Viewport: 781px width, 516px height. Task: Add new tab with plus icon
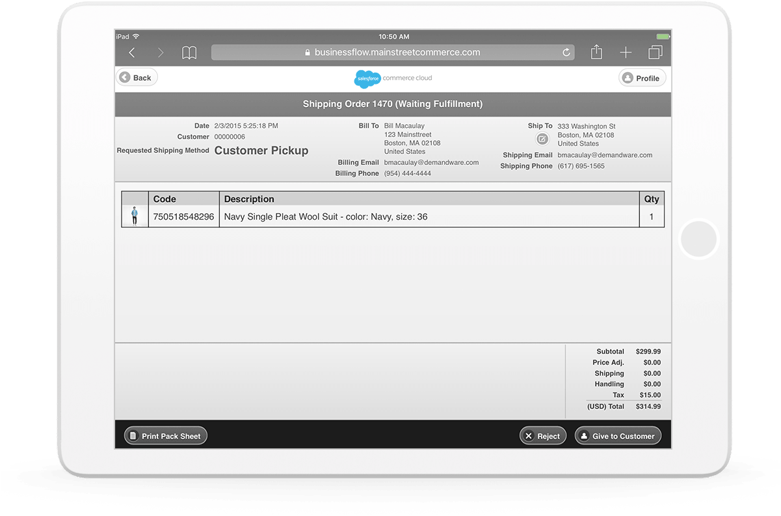pos(626,53)
